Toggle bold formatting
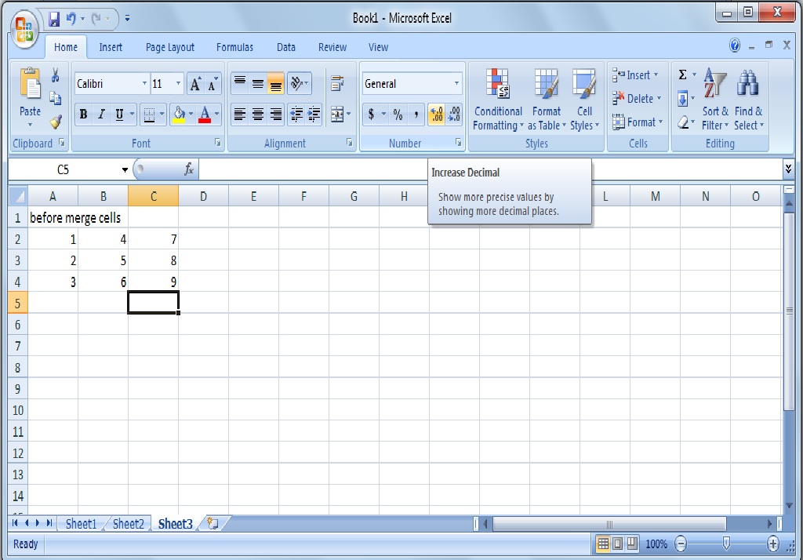The image size is (803, 560). tap(83, 114)
